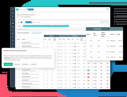Toggle ignore switch for [crawl optimizer]

[19, 70]
